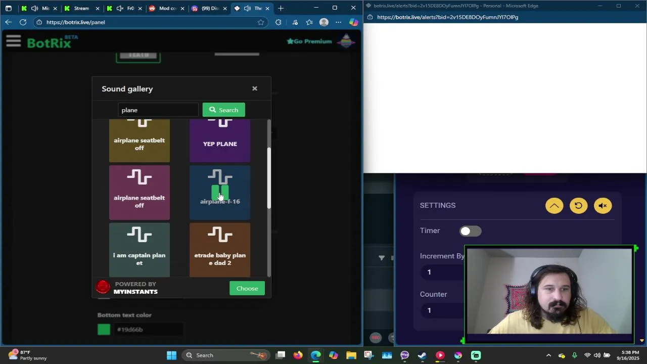
Task: Open the Edge profile avatar
Action: (x=324, y=22)
